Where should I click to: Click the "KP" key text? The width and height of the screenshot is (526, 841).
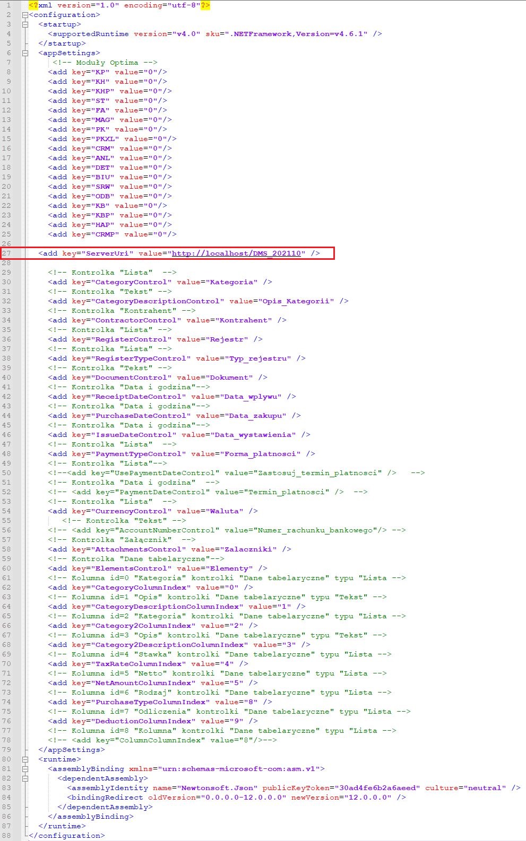[x=101, y=72]
